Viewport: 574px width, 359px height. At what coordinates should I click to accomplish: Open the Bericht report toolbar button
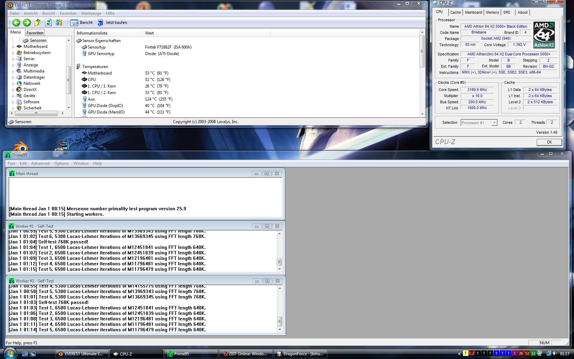pyautogui.click(x=82, y=23)
